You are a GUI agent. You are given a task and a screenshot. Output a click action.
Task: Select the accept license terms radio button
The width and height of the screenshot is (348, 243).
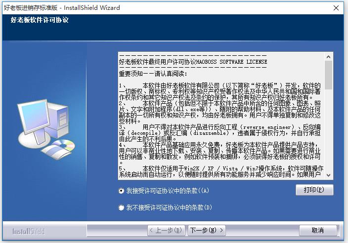point(121,191)
